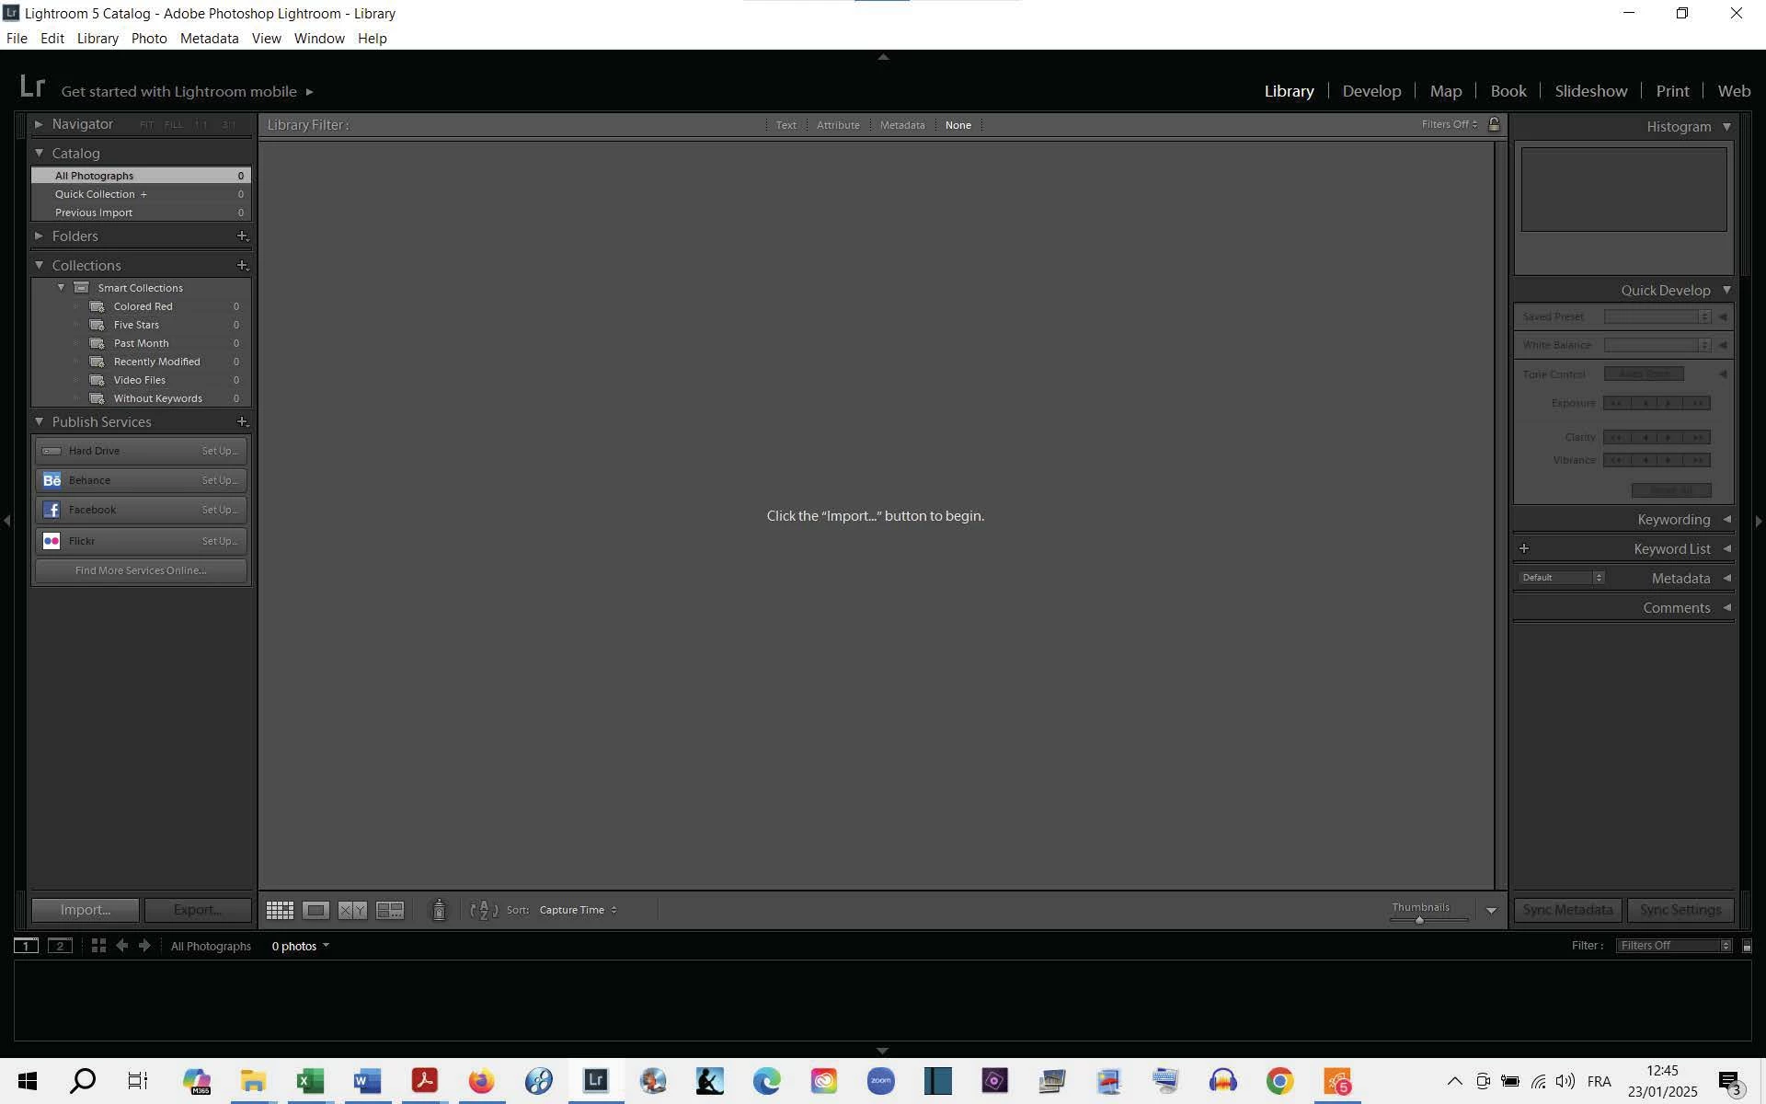The image size is (1766, 1104).
Task: Toggle the Library Filter lock icon
Action: 1494,124
